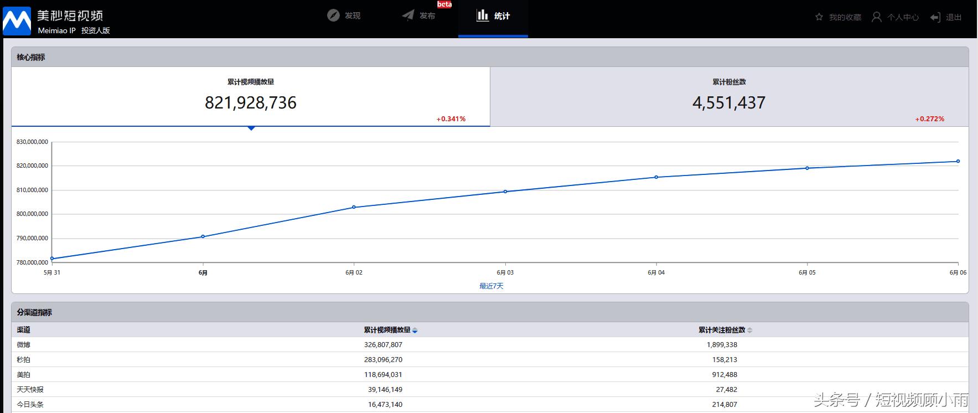Open the 最近7天 range selector

click(x=491, y=286)
